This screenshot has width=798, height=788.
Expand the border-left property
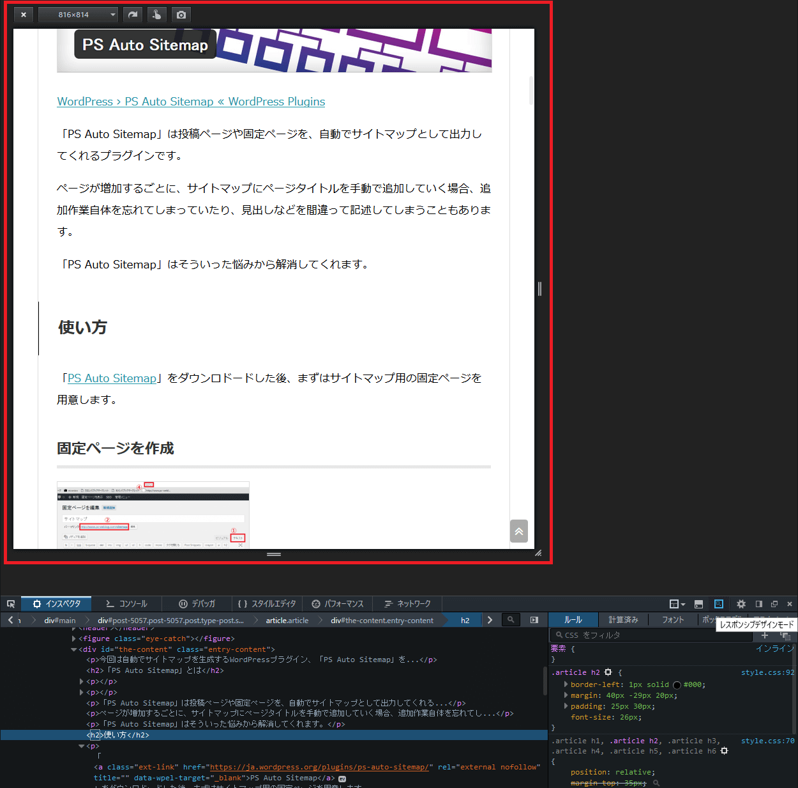566,684
